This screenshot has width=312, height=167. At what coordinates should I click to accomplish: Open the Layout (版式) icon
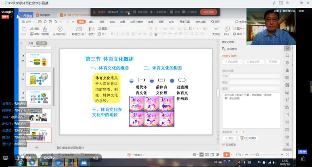92,29
